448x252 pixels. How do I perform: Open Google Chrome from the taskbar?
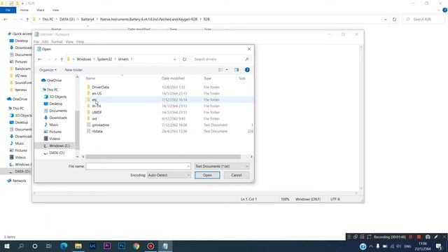pyautogui.click(x=136, y=246)
